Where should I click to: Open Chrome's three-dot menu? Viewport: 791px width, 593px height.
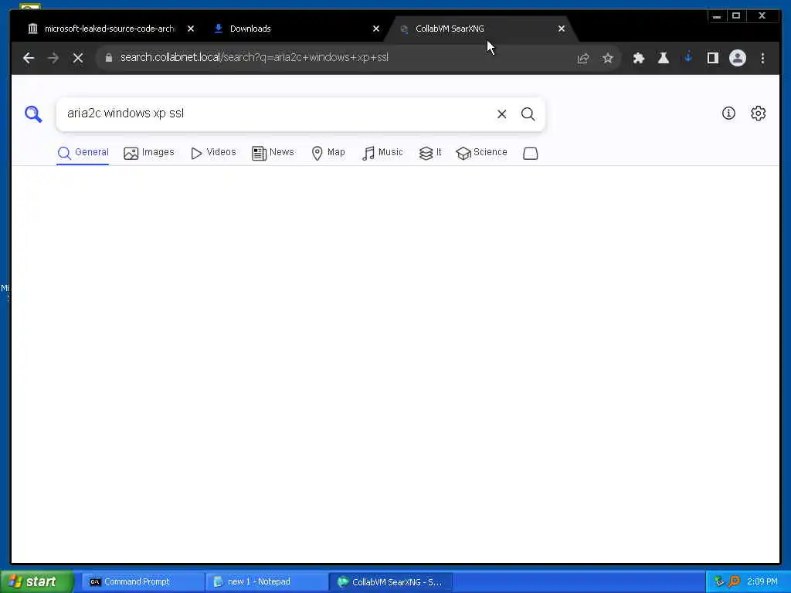762,58
